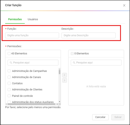Image resolution: width=130 pixels, height=125 pixels.
Task: Click the Cancelar button
Action: point(100,117)
